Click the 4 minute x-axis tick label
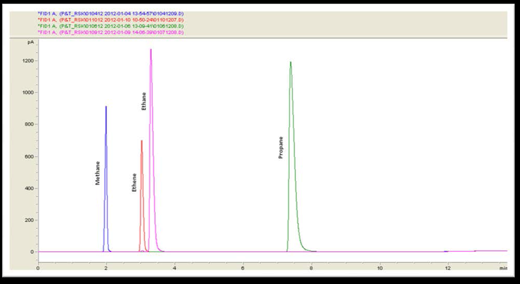520x284 pixels. point(174,267)
